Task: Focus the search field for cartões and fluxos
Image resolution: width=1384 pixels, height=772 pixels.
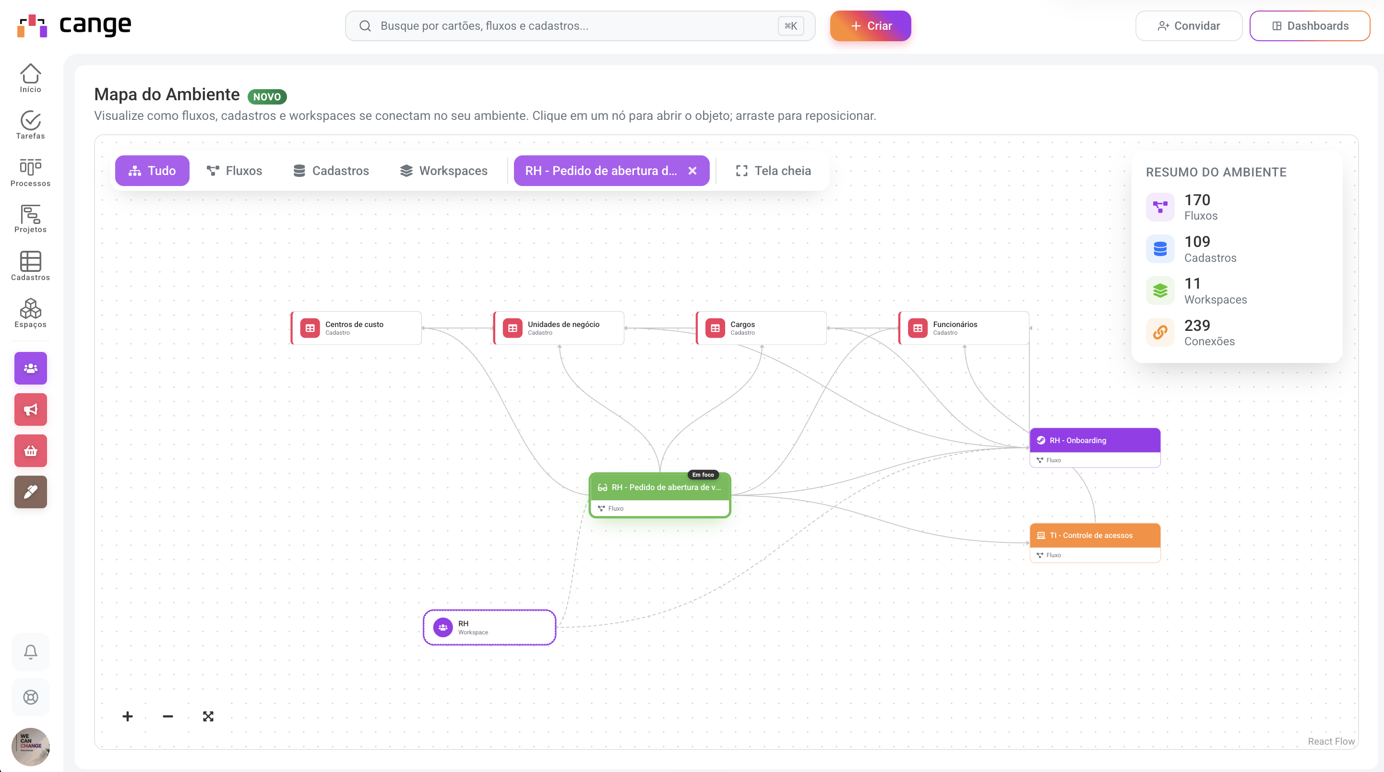Action: click(580, 26)
